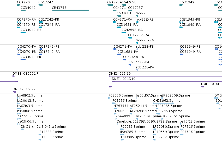The height and width of the screenshot is (141, 222).
Task: Click the CG17237 gene feature
Action: point(130,10)
